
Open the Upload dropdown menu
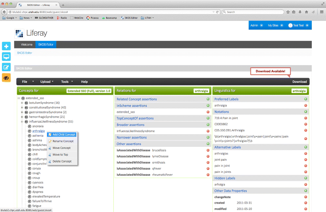[47, 82]
